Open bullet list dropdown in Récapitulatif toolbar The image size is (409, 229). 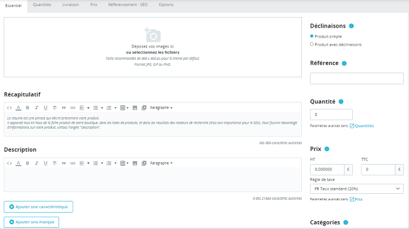(x=98, y=108)
